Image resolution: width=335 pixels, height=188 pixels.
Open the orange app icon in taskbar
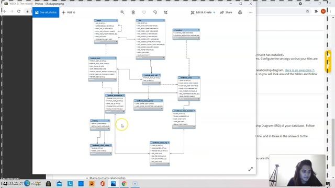[x=92, y=183]
